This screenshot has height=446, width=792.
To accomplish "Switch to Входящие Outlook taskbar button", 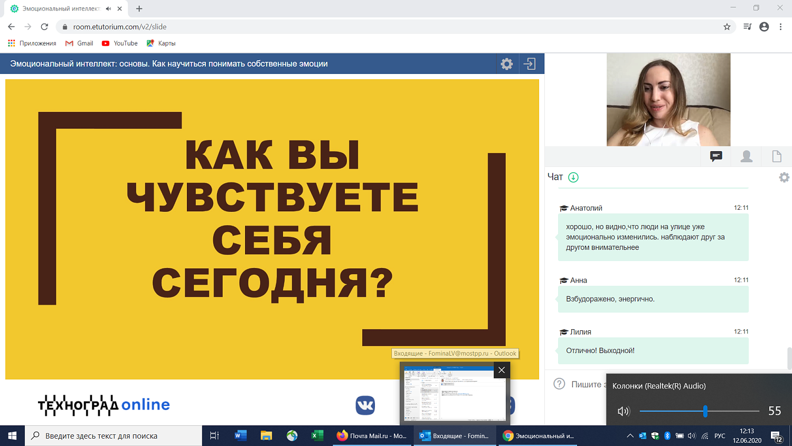I will [455, 435].
